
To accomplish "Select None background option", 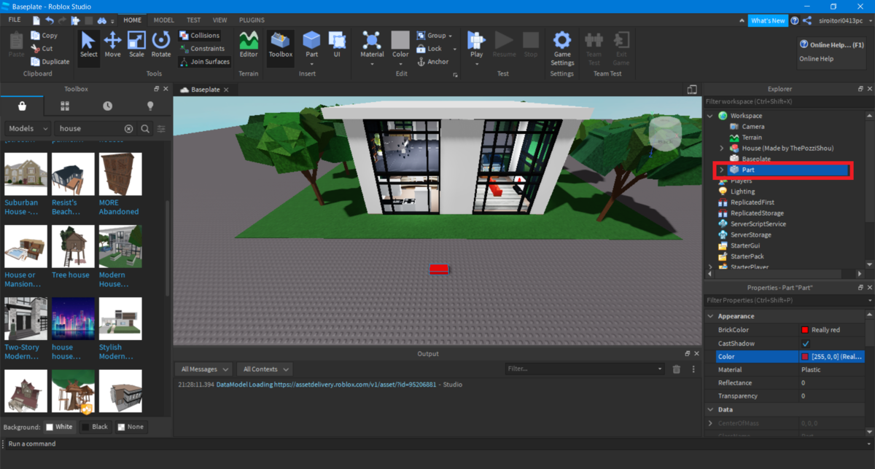I will tap(131, 427).
